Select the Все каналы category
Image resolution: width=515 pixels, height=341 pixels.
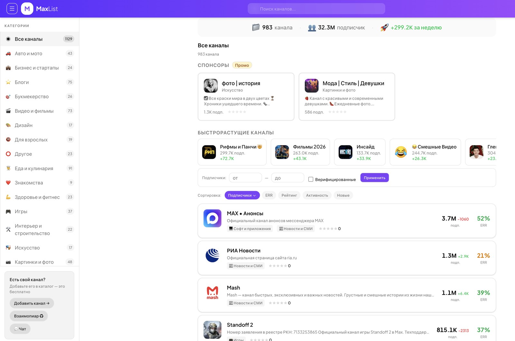click(x=40, y=39)
